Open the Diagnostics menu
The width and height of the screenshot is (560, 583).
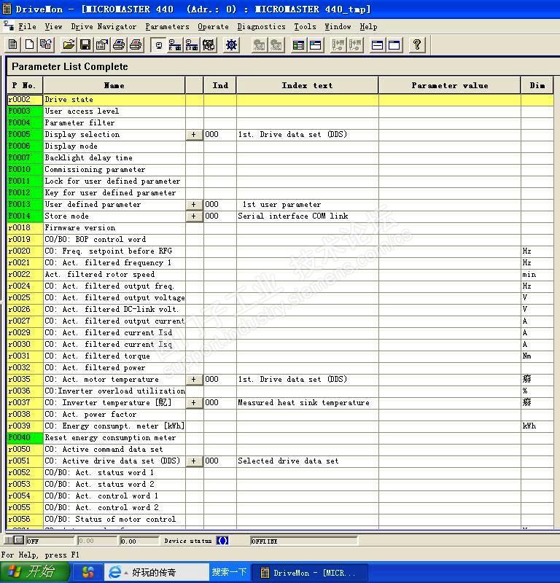click(x=261, y=26)
